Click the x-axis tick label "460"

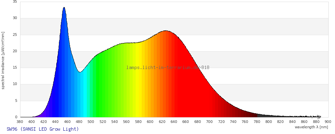click(67, 122)
